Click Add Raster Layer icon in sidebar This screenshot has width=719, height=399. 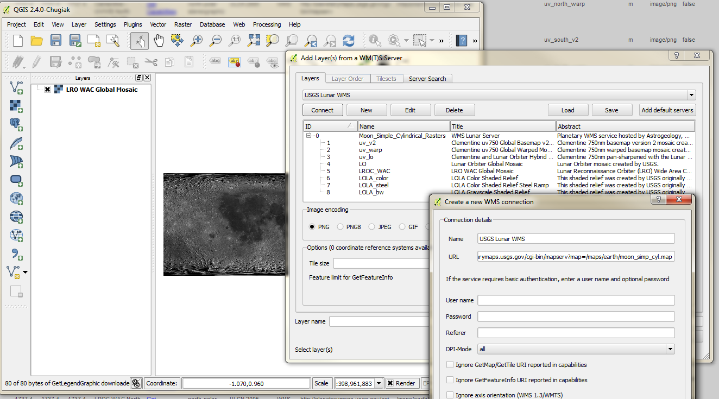(x=16, y=106)
